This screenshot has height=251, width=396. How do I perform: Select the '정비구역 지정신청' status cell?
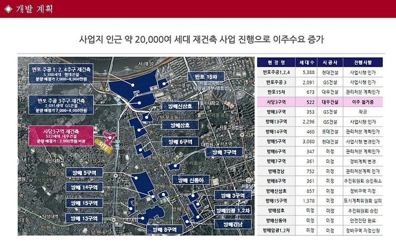point(362,231)
